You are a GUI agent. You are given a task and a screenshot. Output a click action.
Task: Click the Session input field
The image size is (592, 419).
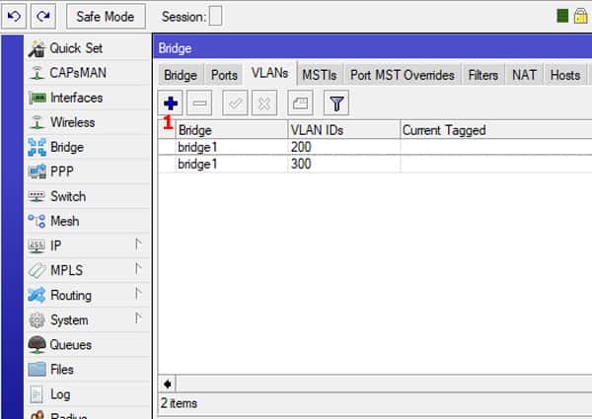(215, 17)
